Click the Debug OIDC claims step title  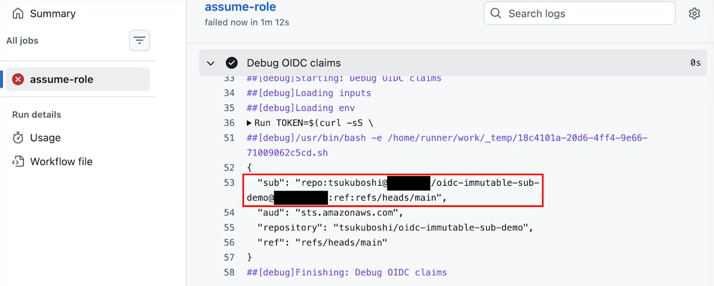[294, 63]
